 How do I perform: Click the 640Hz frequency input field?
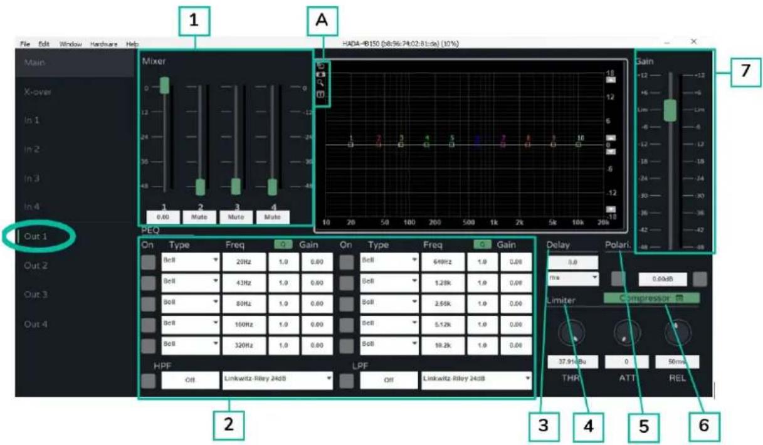pyautogui.click(x=443, y=262)
